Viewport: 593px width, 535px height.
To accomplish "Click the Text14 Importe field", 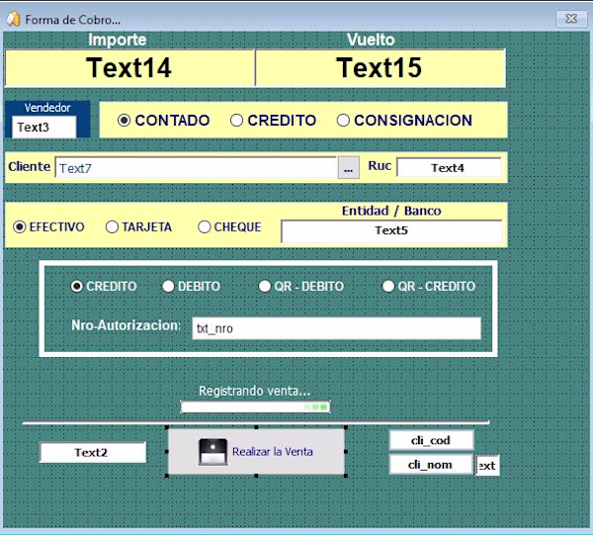I will point(129,68).
